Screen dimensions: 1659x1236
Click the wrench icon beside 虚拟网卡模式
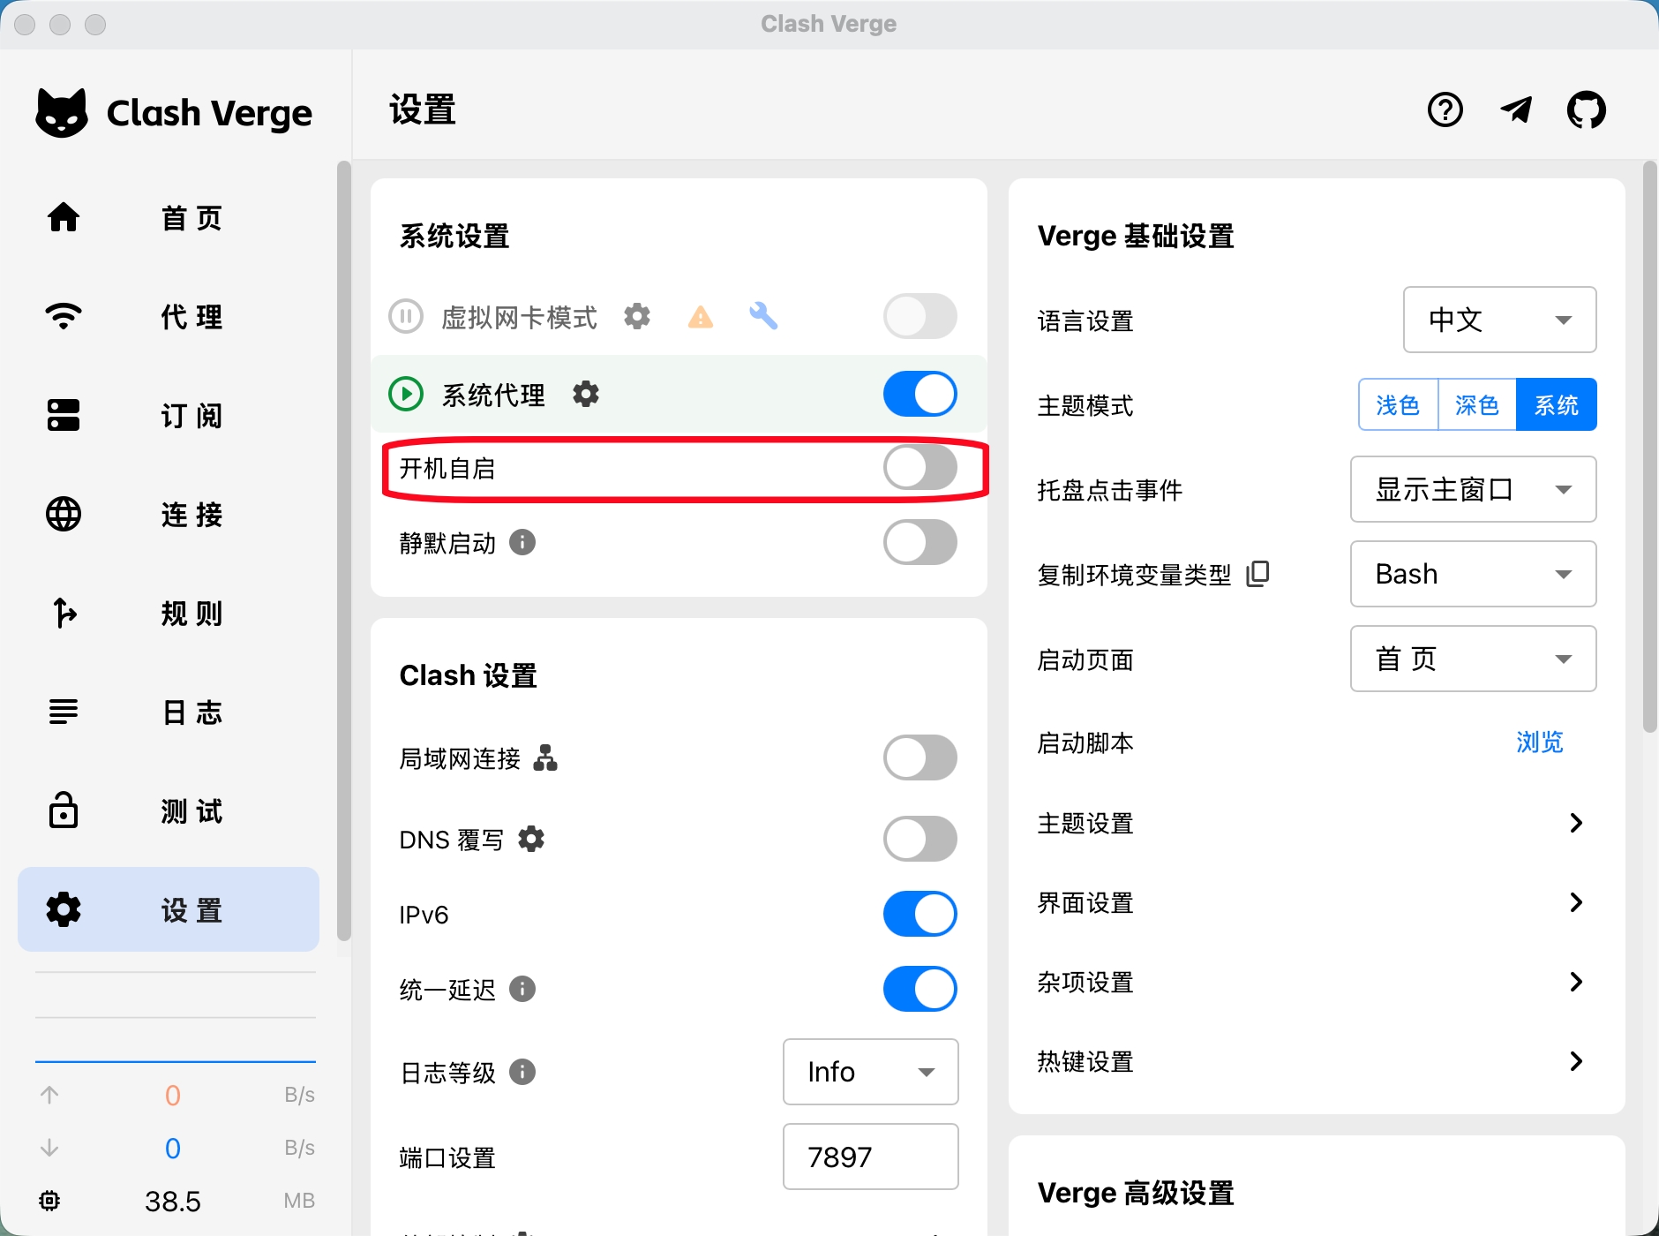763,316
